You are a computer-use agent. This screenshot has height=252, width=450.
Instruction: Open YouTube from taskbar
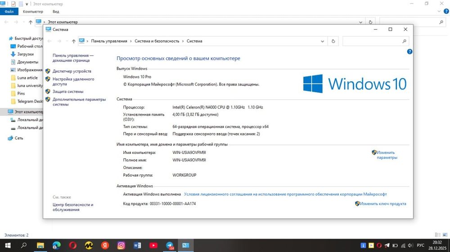[x=153, y=245]
